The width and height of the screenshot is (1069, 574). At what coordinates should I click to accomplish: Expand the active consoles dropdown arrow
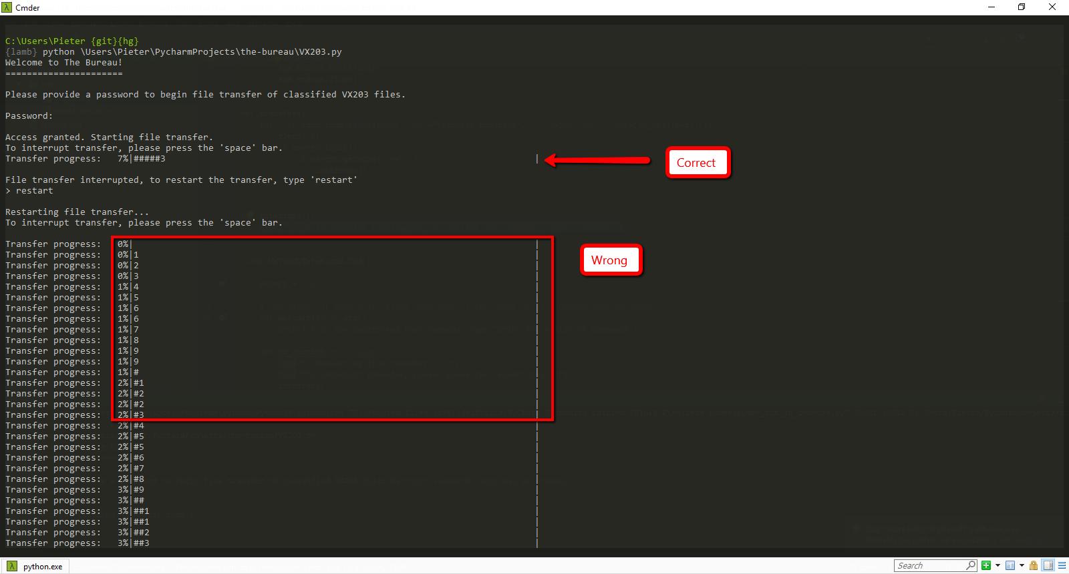[x=1022, y=566]
